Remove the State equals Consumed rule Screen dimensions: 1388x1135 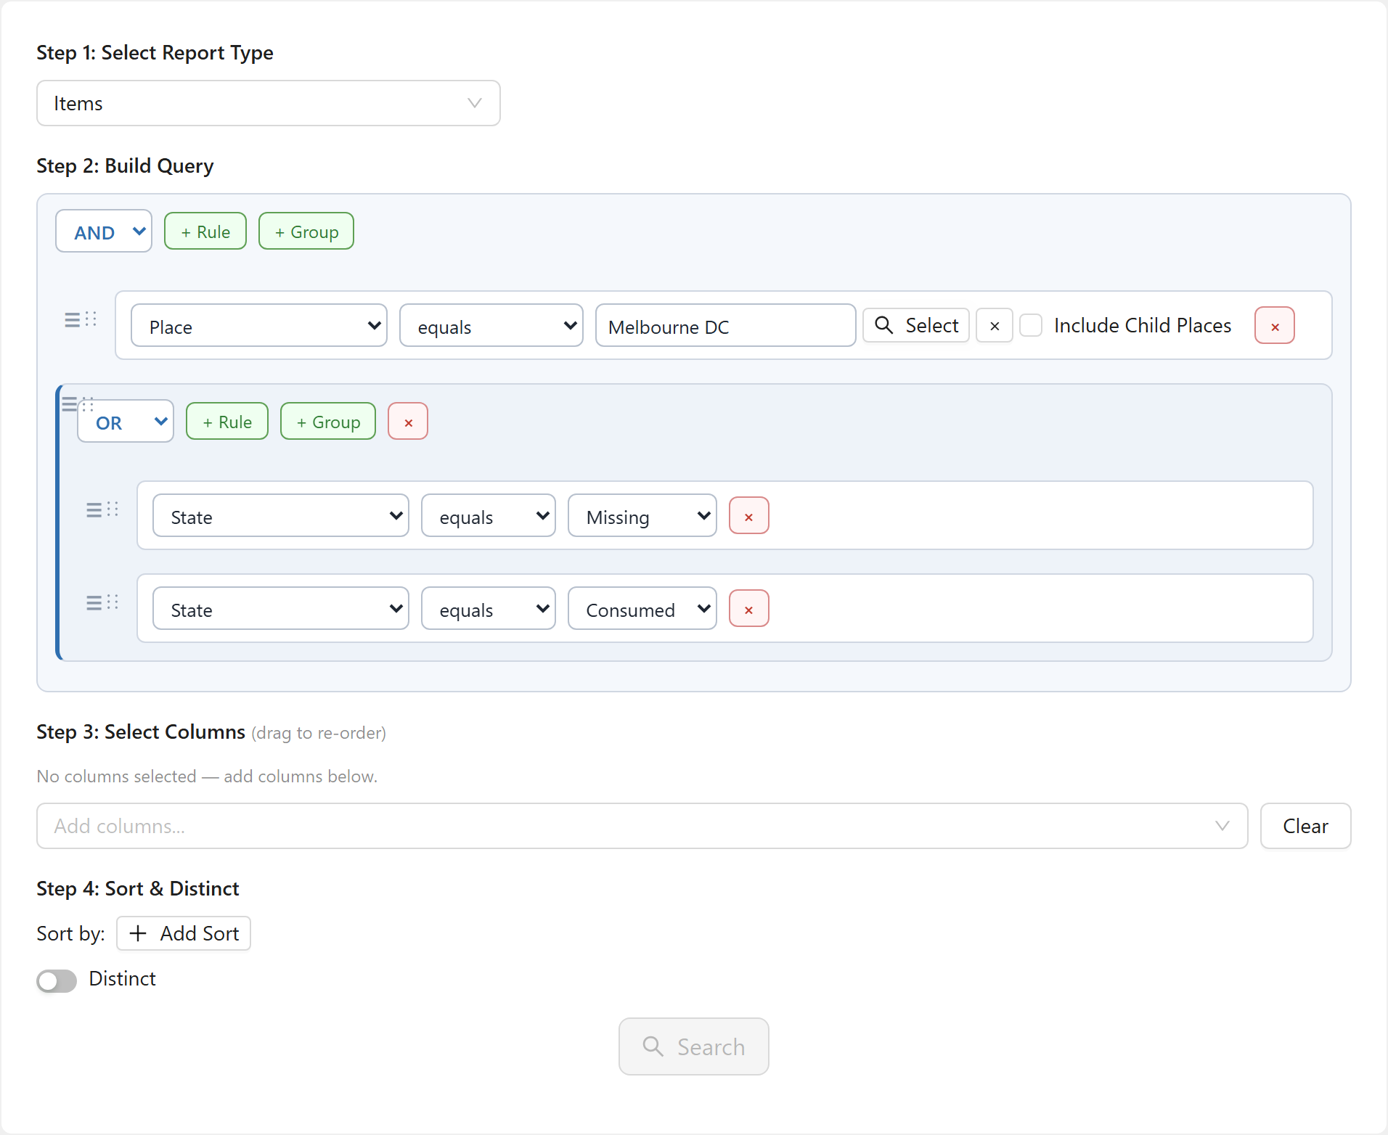click(749, 609)
